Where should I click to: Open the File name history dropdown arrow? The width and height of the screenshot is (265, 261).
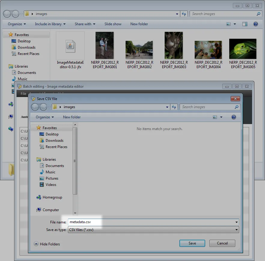click(x=237, y=222)
